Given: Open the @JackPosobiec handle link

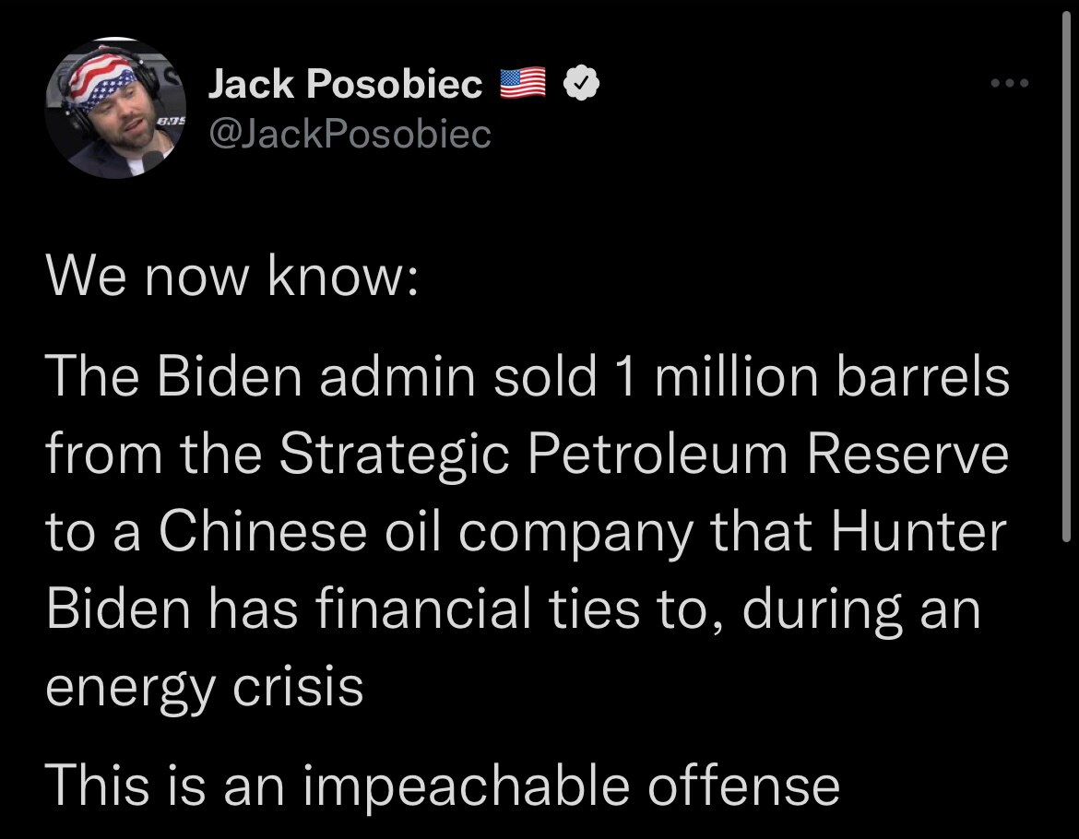Looking at the screenshot, I should pos(350,135).
